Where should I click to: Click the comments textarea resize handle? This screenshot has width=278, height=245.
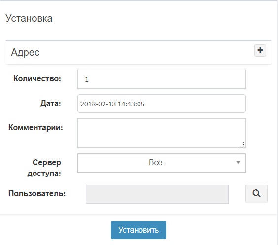(x=242, y=144)
